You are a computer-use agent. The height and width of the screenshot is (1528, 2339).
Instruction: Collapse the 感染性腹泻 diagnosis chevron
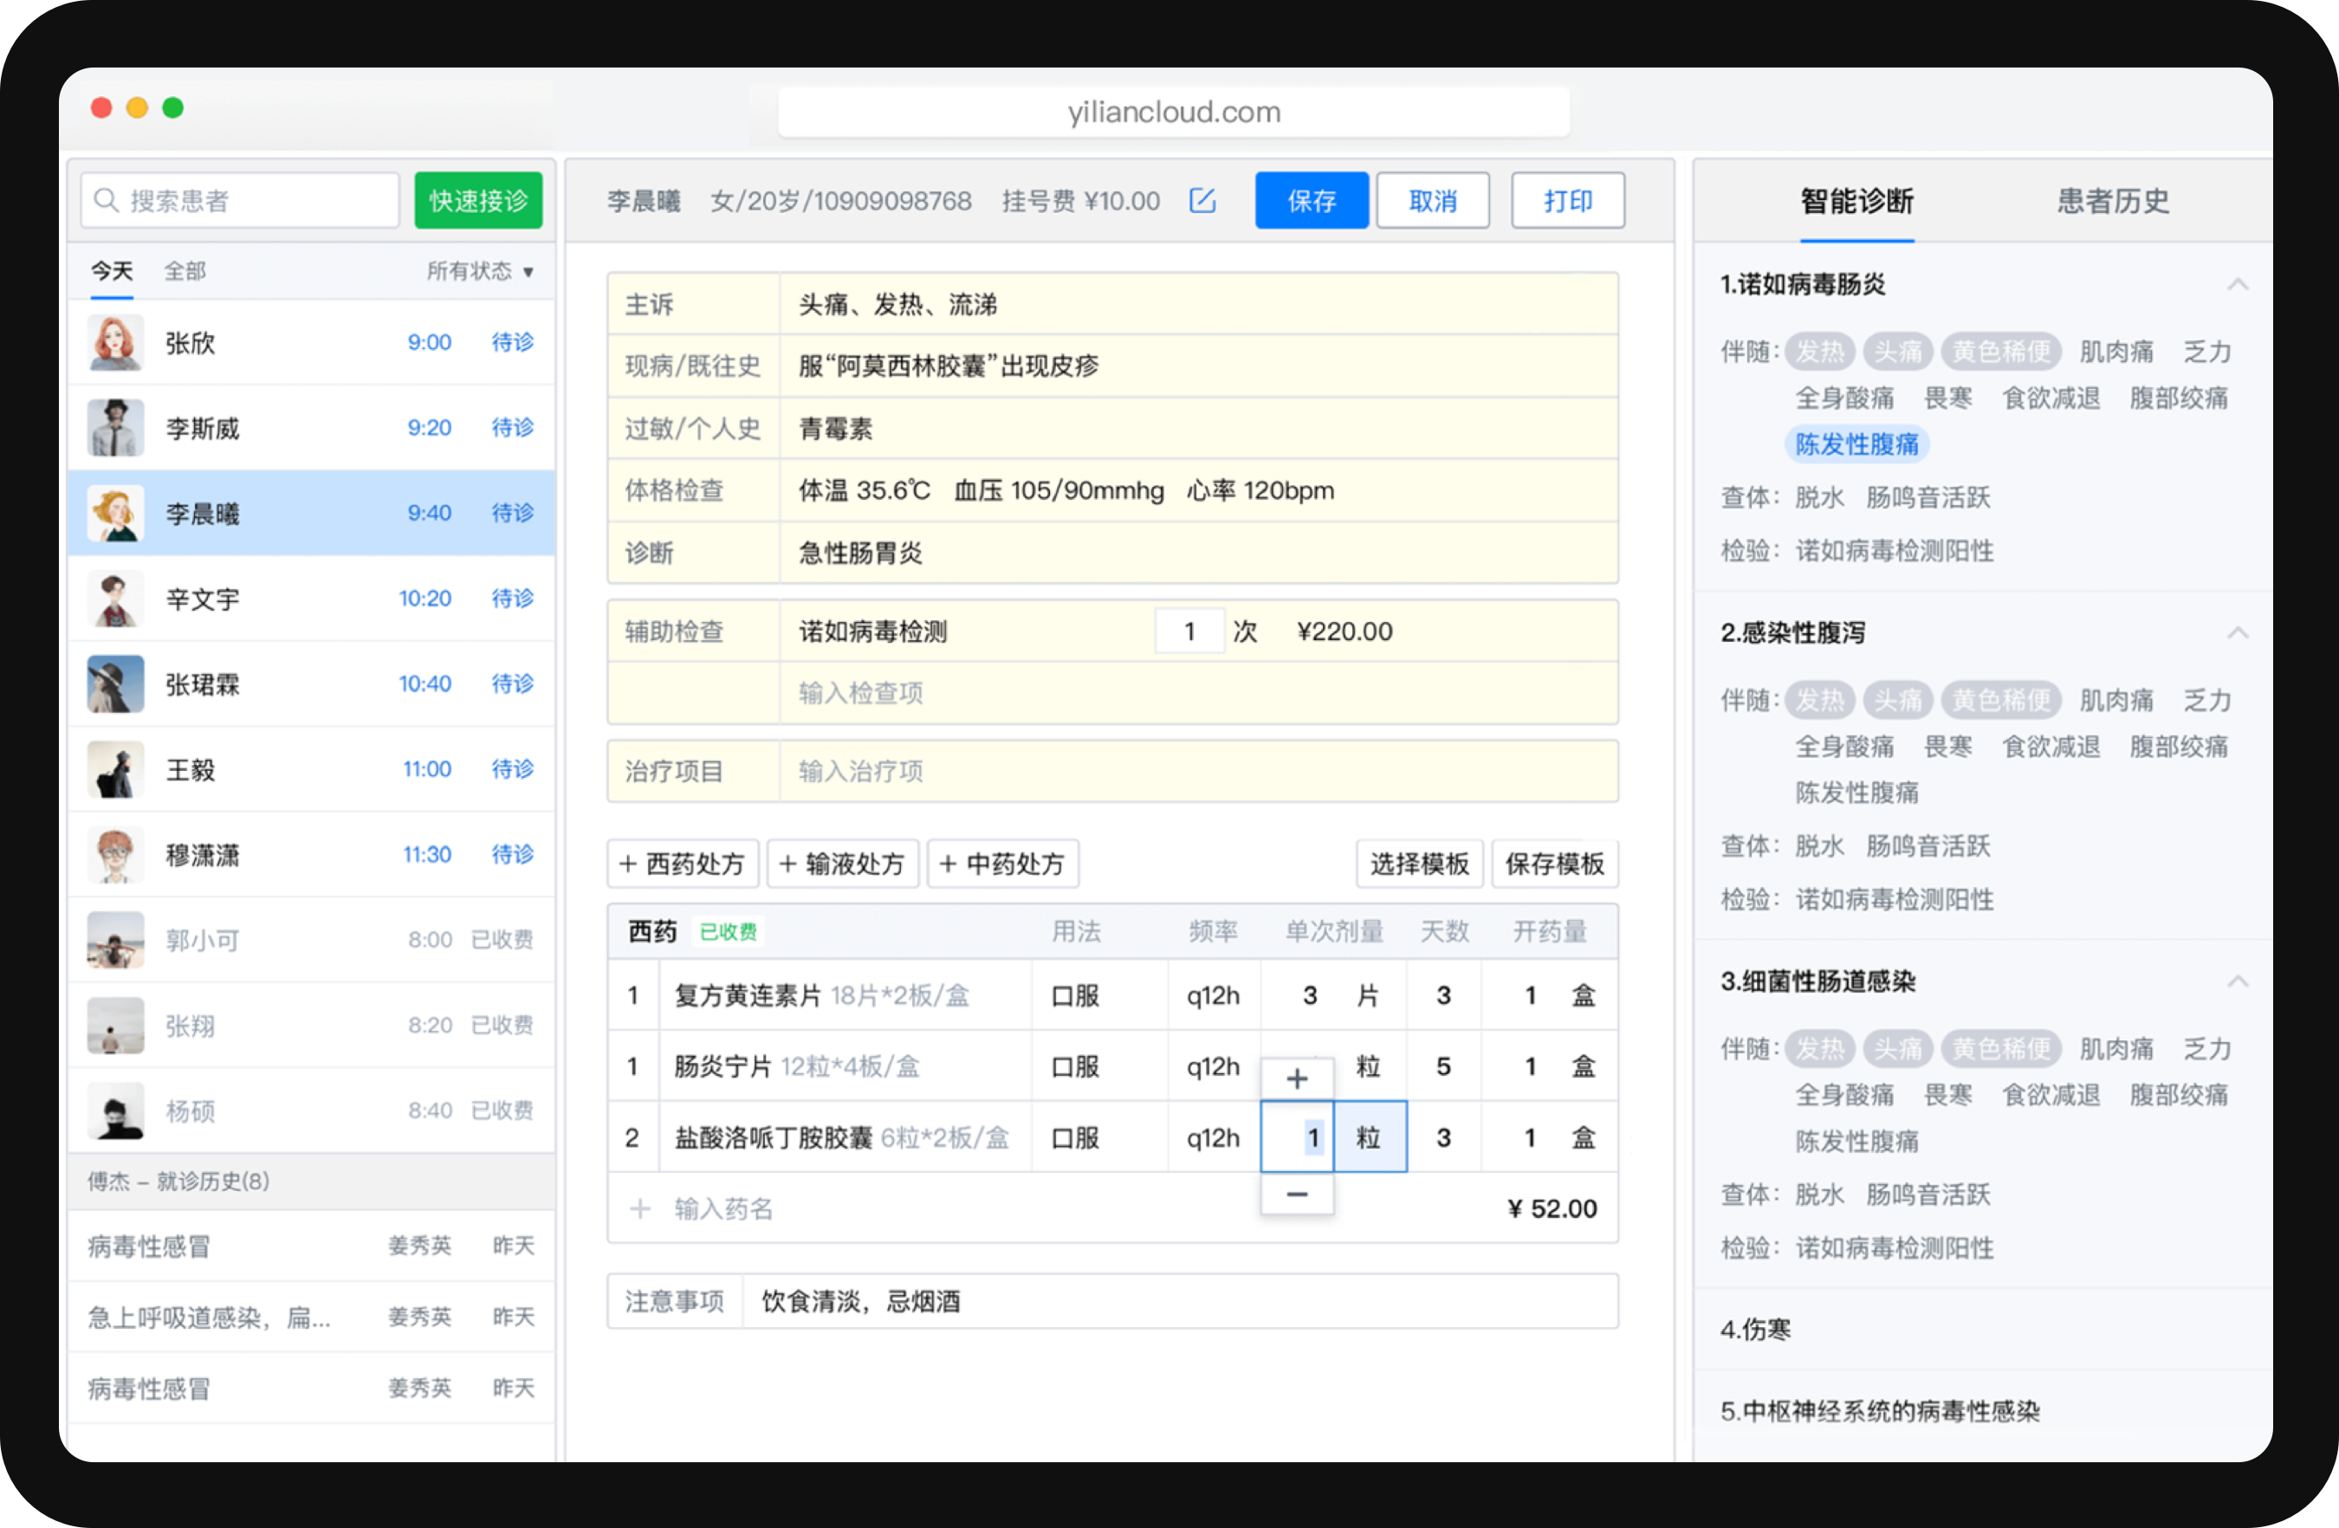coord(2237,633)
